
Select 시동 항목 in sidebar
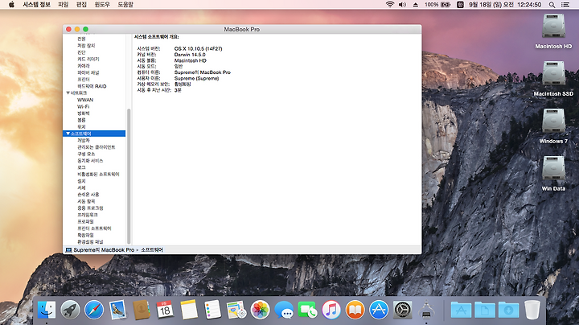pos(86,201)
